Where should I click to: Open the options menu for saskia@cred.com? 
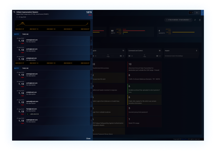(91, 121)
